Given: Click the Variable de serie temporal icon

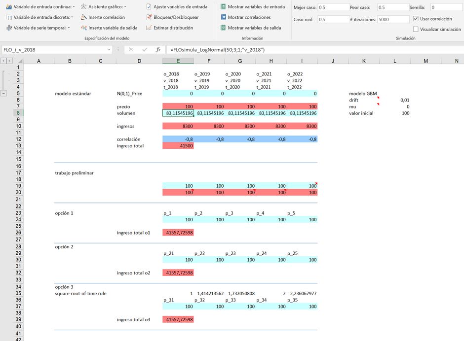Looking at the screenshot, I should pos(9,28).
